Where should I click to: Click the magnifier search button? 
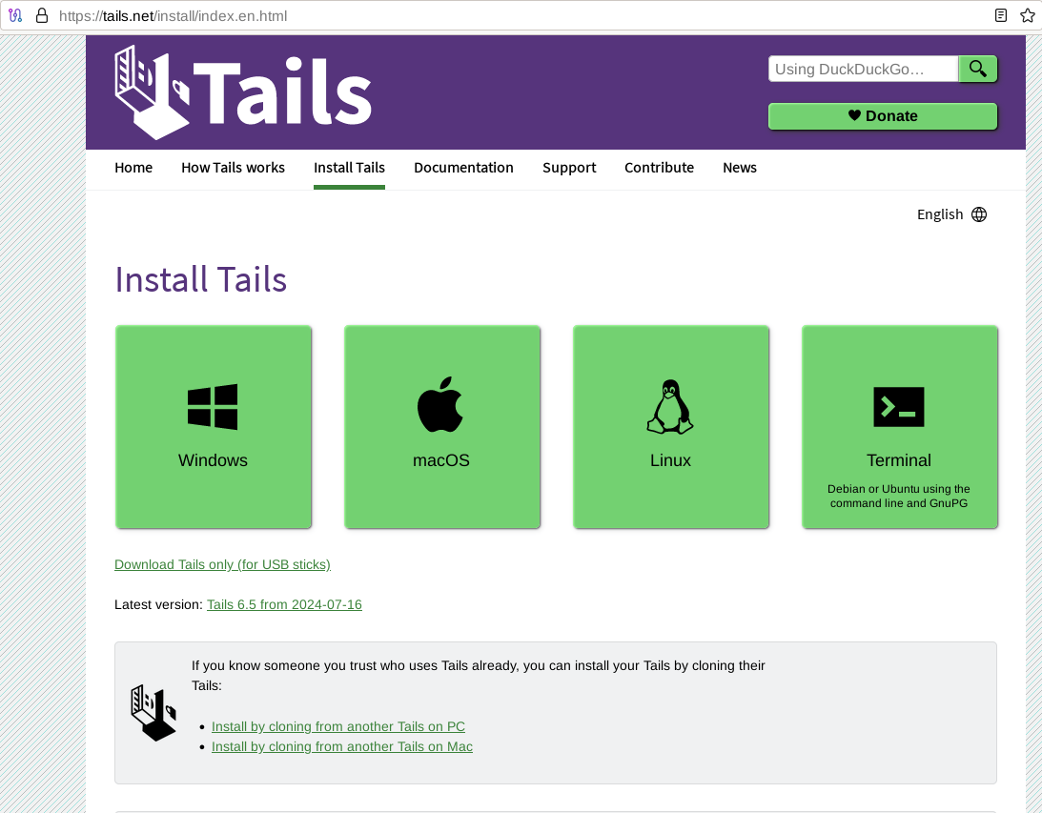977,69
